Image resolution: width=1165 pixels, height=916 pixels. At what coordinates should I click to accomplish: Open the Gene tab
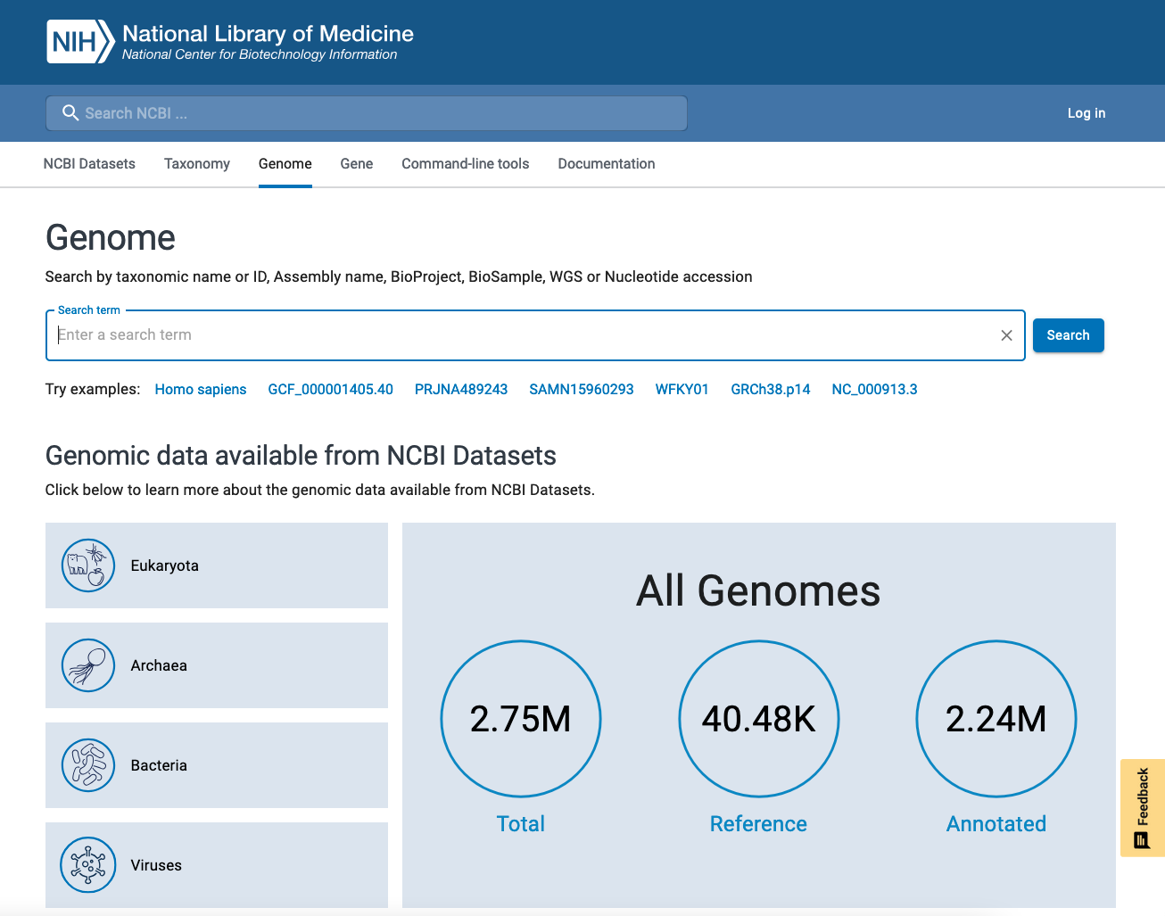coord(356,164)
